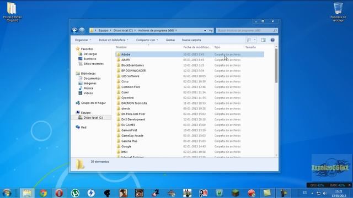Screen dimensions: 353x198
Task: Open the address bar history dropdown
Action: point(205,31)
